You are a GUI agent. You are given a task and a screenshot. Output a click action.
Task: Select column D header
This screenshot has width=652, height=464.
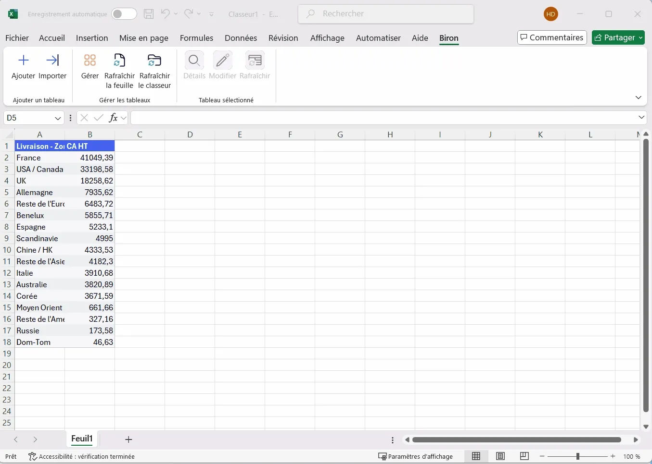(x=190, y=134)
